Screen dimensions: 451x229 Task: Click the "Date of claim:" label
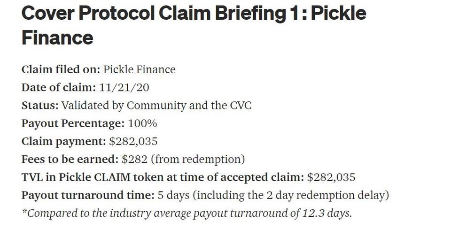tap(59, 87)
